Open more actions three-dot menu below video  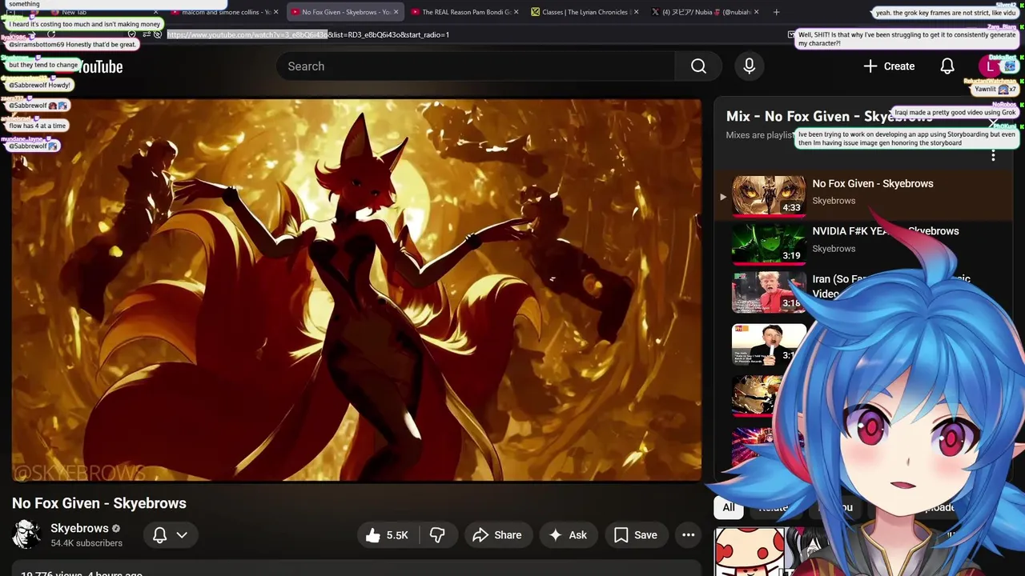pos(688,535)
